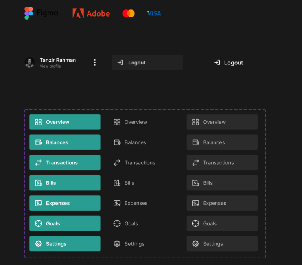This screenshot has height=265, width=302.
Task: Click the gear icon on teal Settings
Action: 38,244
